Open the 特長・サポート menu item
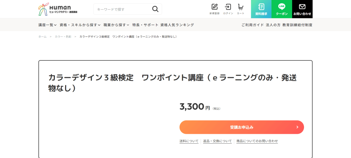The width and height of the screenshot is (351, 158). pos(145,25)
